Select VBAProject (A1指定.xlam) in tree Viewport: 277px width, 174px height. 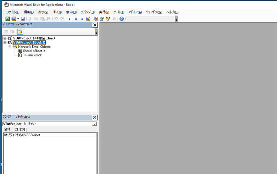click(x=34, y=38)
